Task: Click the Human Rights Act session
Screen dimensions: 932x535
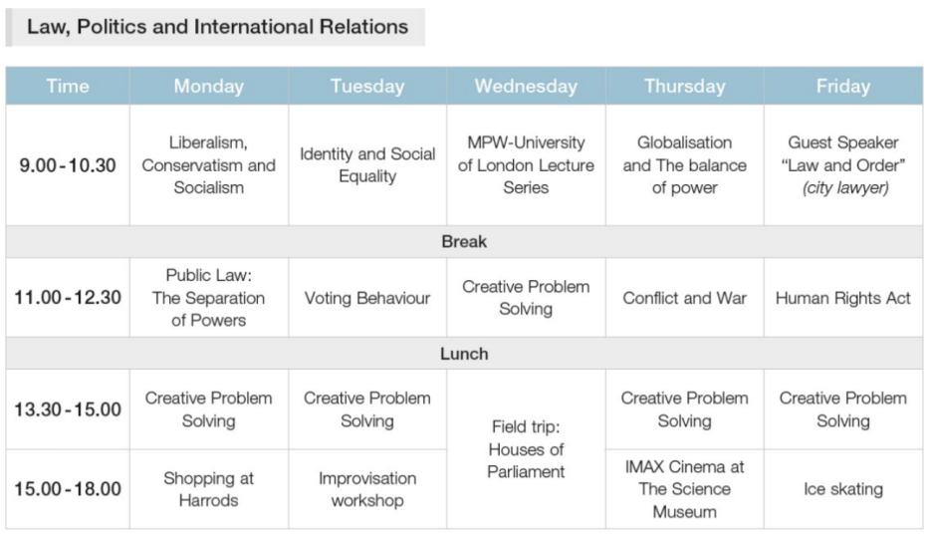Action: [x=842, y=298]
